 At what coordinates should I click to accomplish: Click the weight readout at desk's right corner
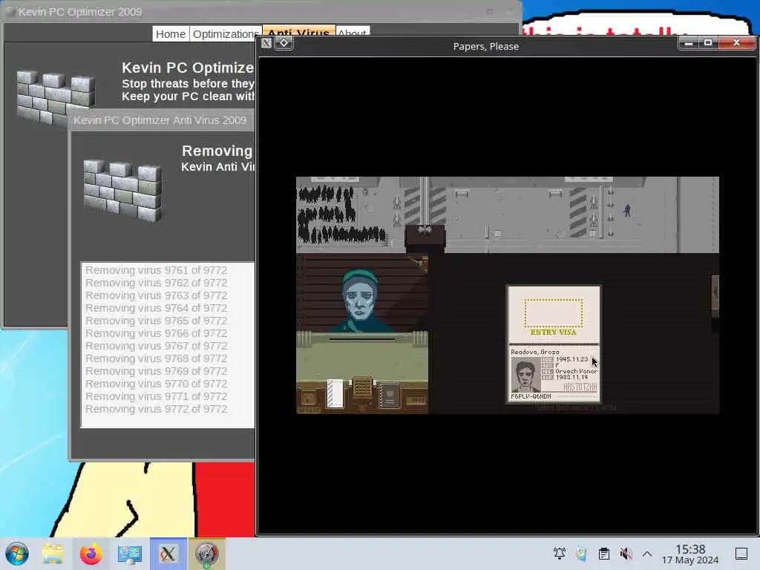(416, 400)
